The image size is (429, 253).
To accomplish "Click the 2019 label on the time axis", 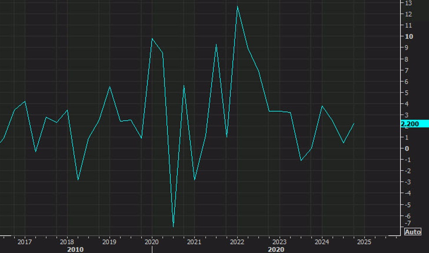I will (110, 241).
